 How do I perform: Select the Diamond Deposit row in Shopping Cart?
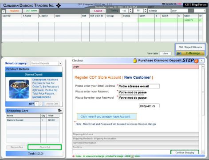coord(32,120)
